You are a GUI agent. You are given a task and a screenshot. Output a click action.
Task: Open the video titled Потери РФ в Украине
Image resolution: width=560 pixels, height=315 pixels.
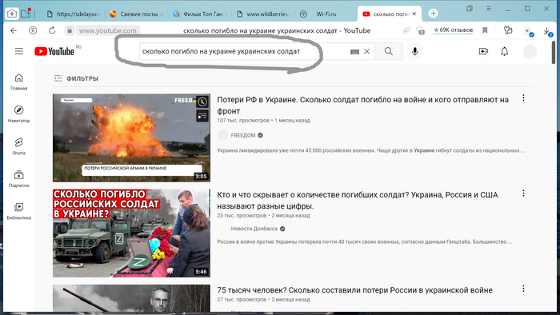point(363,106)
